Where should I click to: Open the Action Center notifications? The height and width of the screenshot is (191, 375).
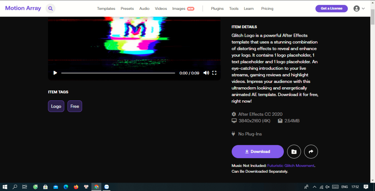[x=366, y=187]
